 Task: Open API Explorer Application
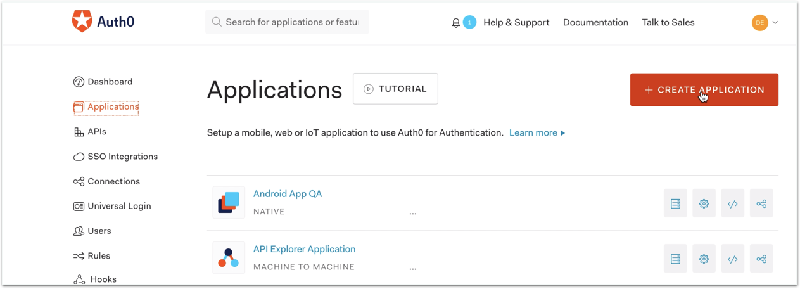[304, 249]
